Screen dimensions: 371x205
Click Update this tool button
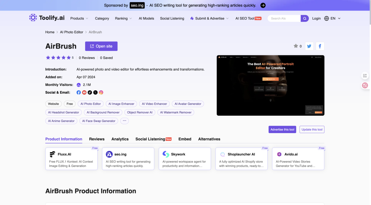(x=312, y=129)
